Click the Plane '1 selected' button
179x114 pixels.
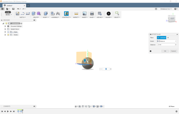click(x=162, y=38)
